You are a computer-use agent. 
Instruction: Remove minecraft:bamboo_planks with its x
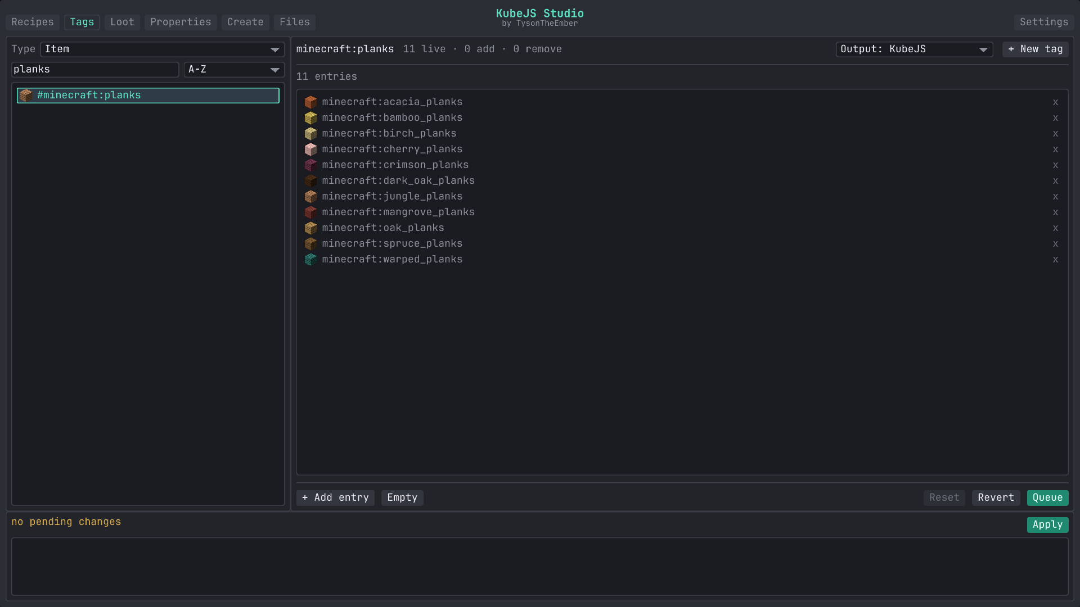pos(1055,118)
